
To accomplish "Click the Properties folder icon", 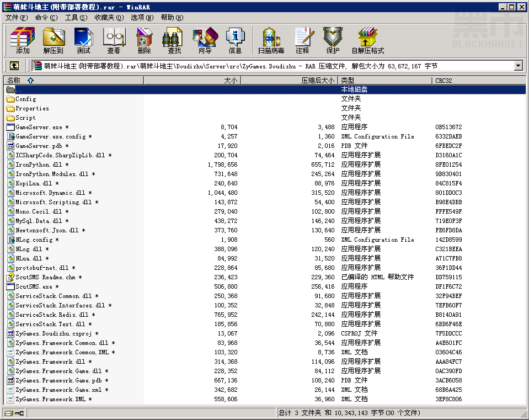I will click(x=10, y=108).
